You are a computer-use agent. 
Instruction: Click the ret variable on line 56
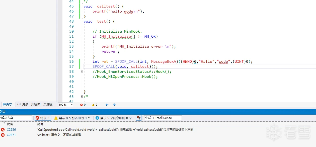pos(105,61)
